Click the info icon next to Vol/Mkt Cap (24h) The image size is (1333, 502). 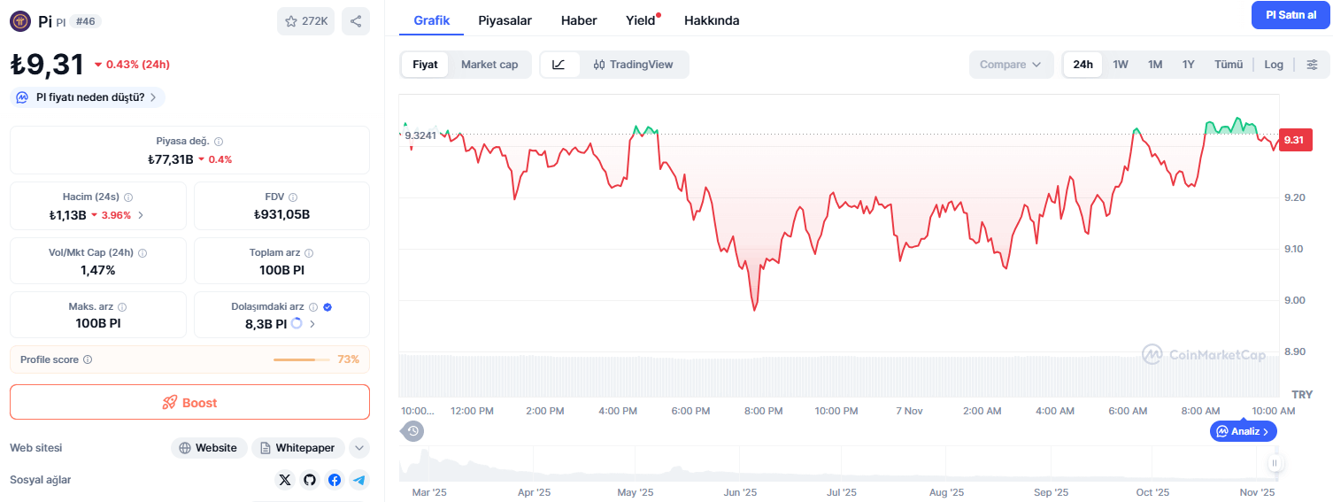coord(143,253)
